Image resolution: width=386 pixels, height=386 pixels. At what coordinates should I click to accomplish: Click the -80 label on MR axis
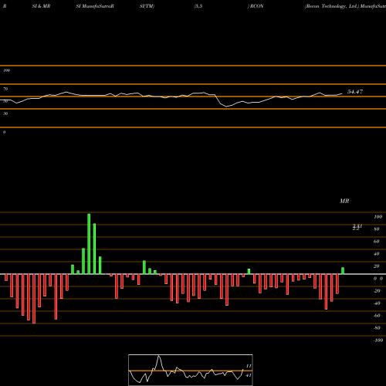[x=377, y=328]
